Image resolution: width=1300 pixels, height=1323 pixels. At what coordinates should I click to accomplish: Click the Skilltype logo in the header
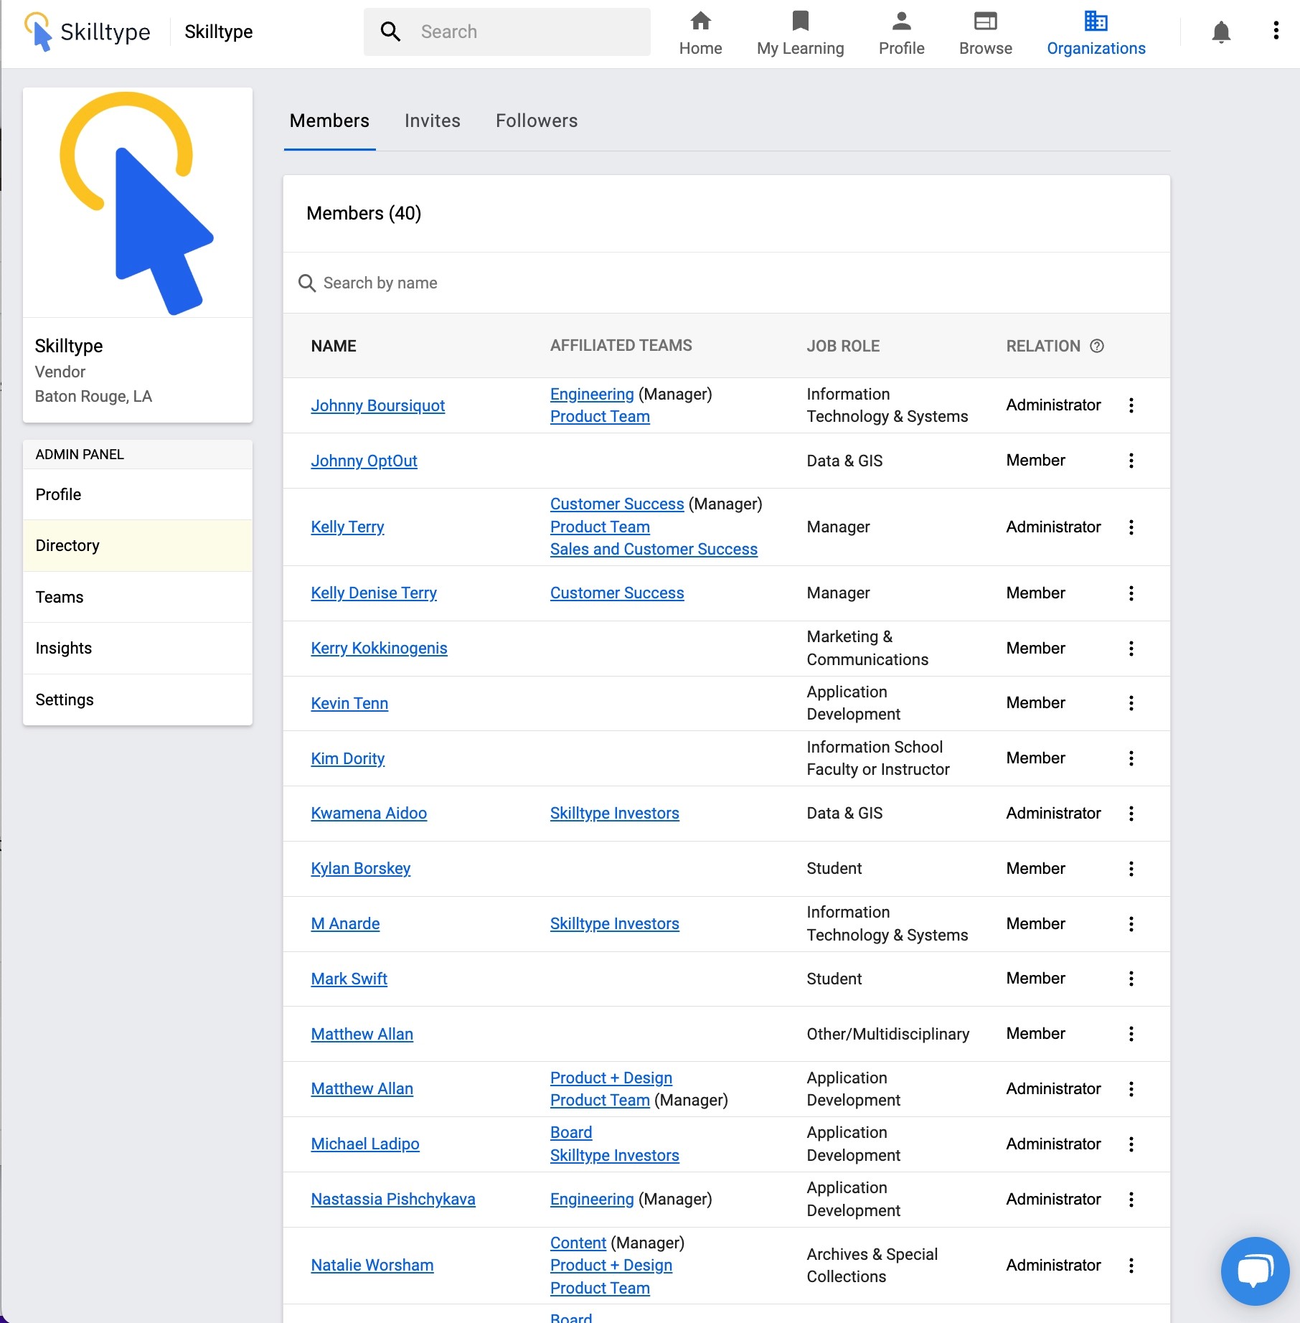tap(87, 32)
